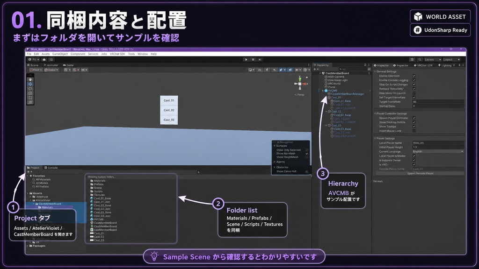Click the Local Player Name field
The width and height of the screenshot is (479, 269).
pos(438,143)
